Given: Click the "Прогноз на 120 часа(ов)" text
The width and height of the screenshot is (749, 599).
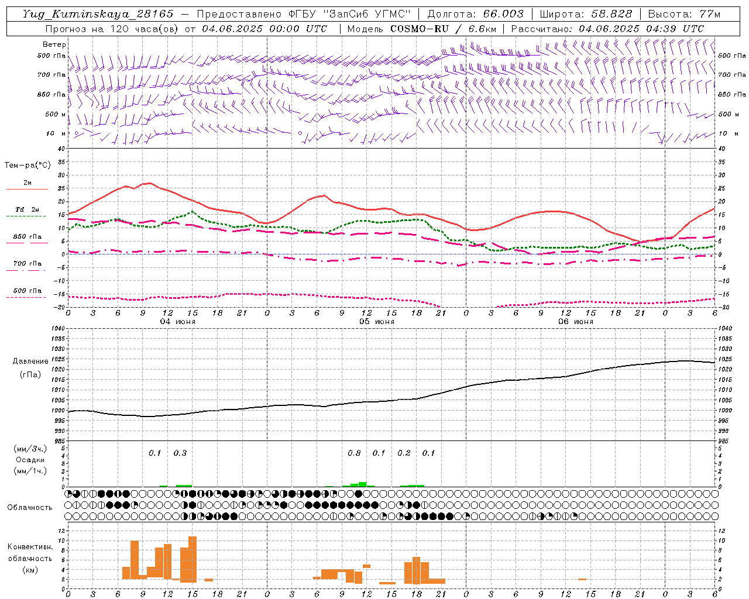Looking at the screenshot, I should tap(112, 29).
